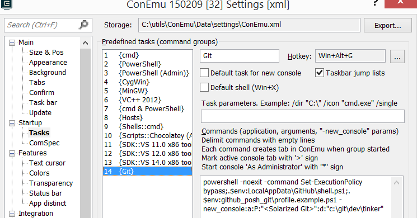Viewport: 417px width, 218px height.
Task: Tick the Default shell (Win+X) checkbox
Action: (x=204, y=87)
